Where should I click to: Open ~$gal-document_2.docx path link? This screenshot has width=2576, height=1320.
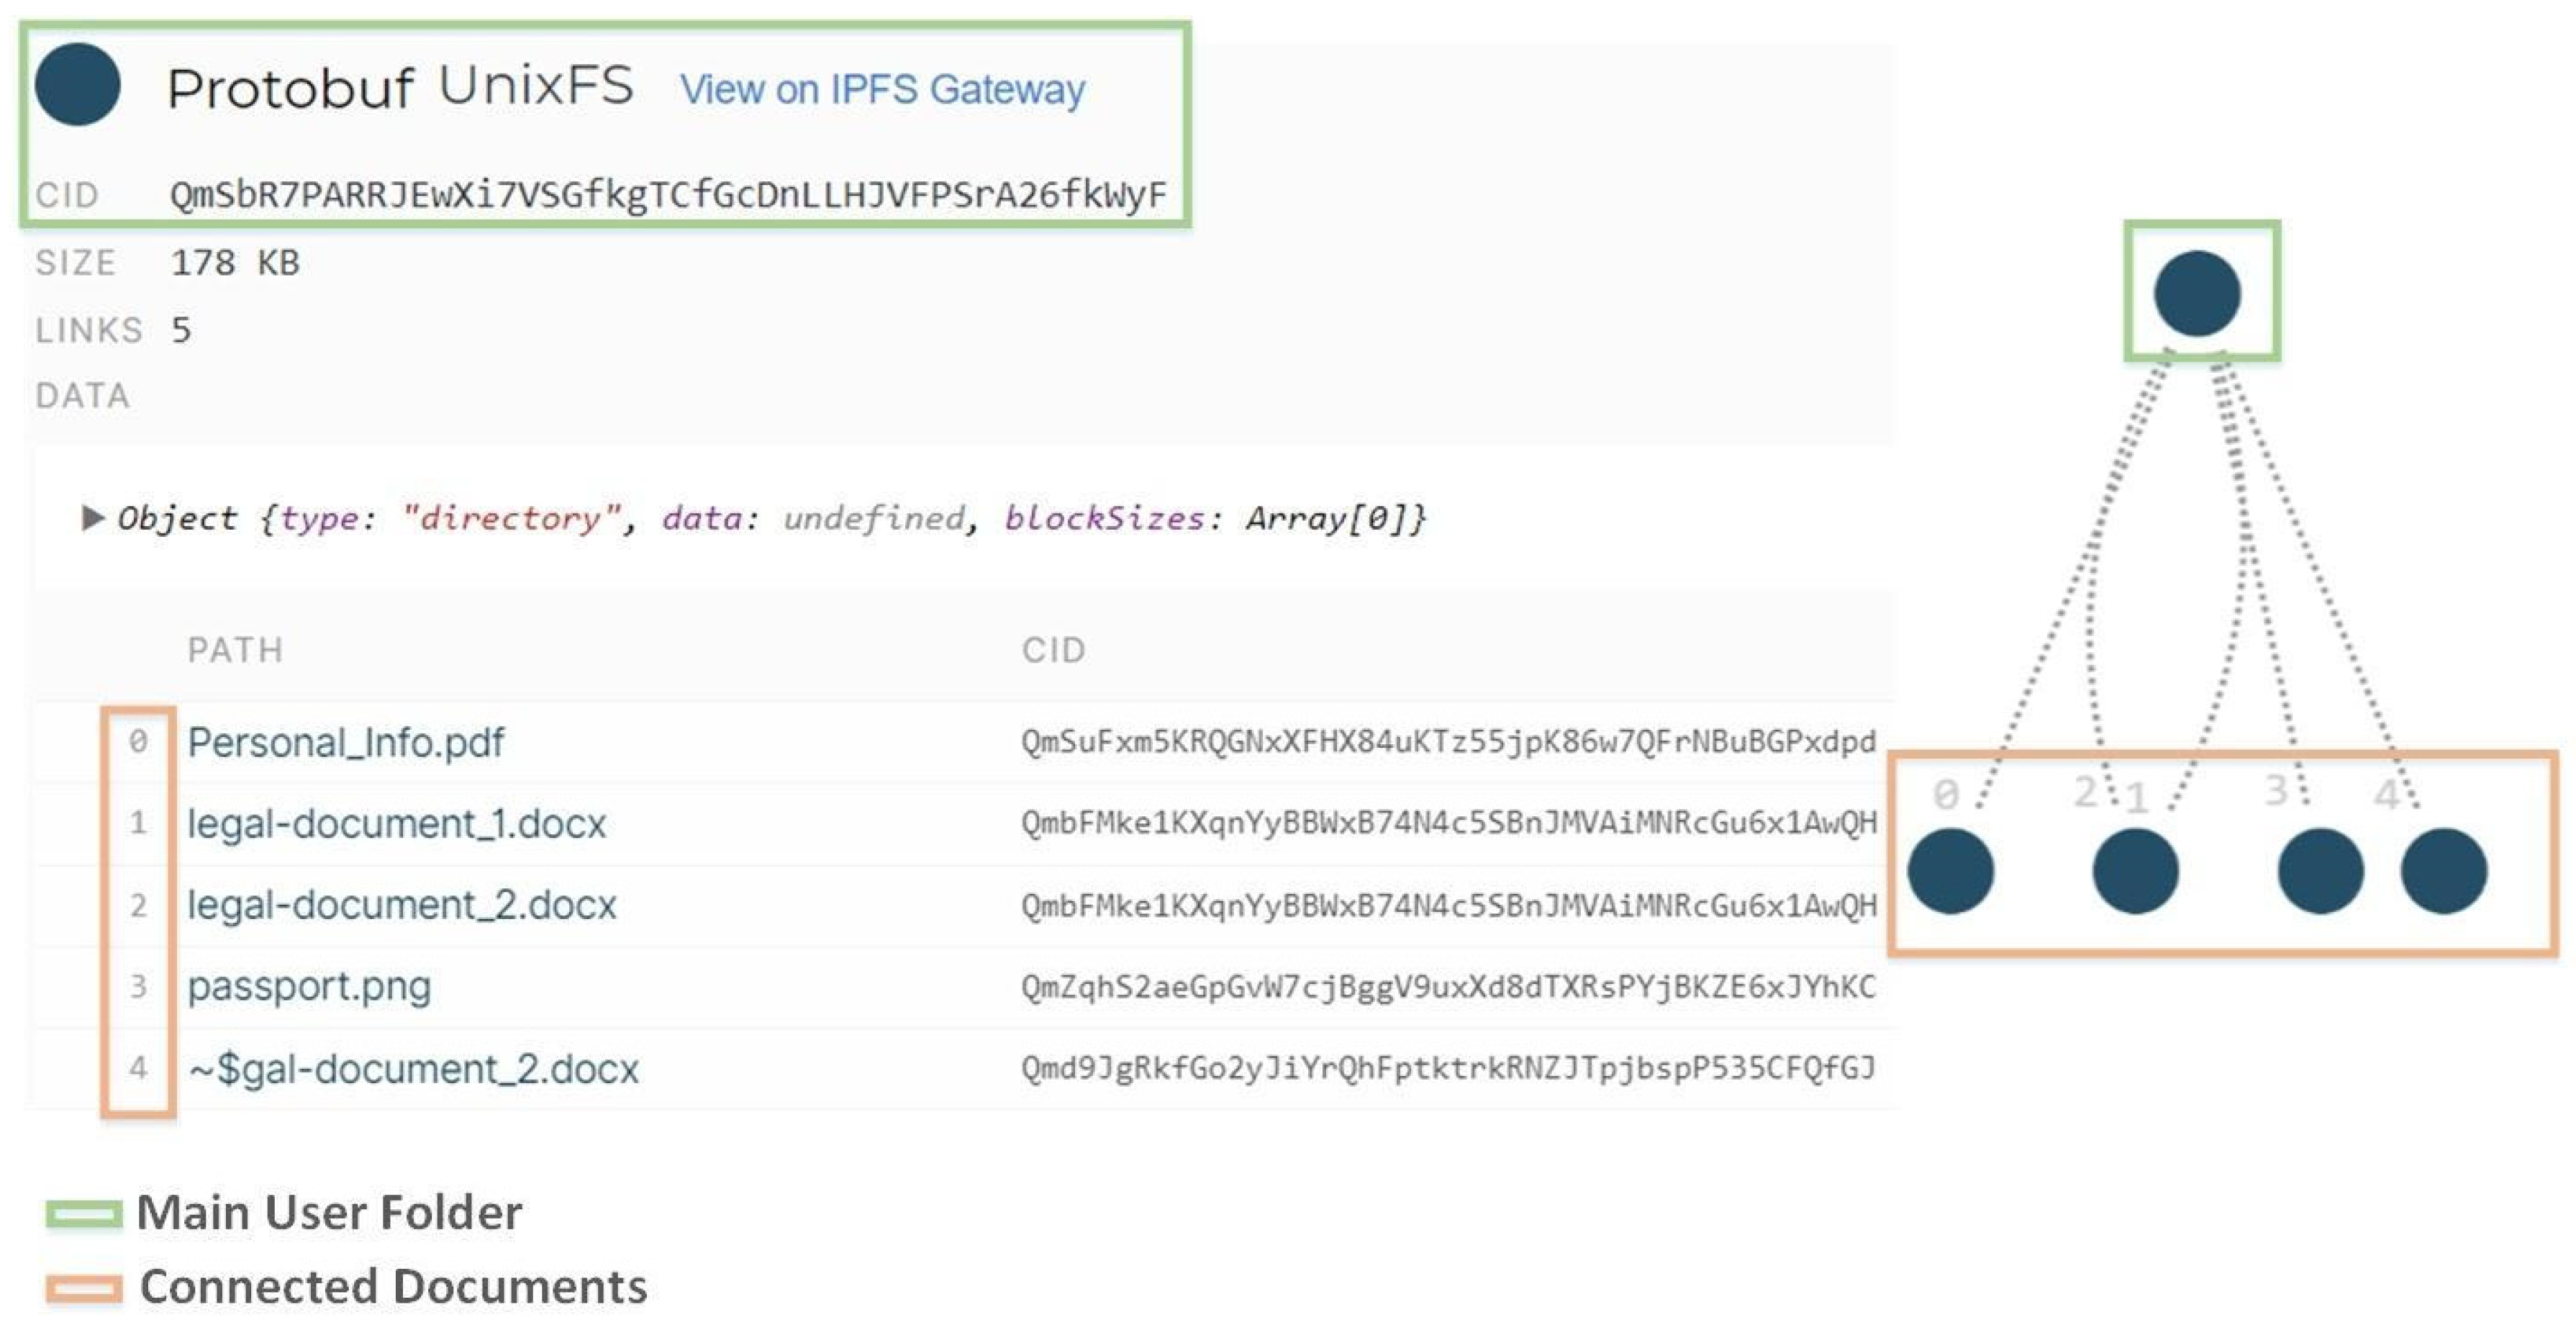point(413,1068)
